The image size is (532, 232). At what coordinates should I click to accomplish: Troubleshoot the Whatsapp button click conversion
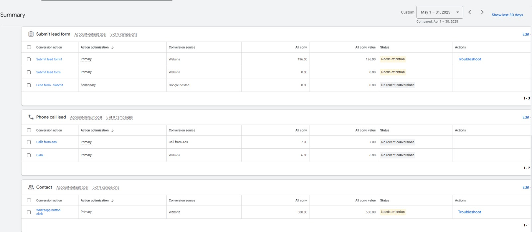click(x=469, y=212)
